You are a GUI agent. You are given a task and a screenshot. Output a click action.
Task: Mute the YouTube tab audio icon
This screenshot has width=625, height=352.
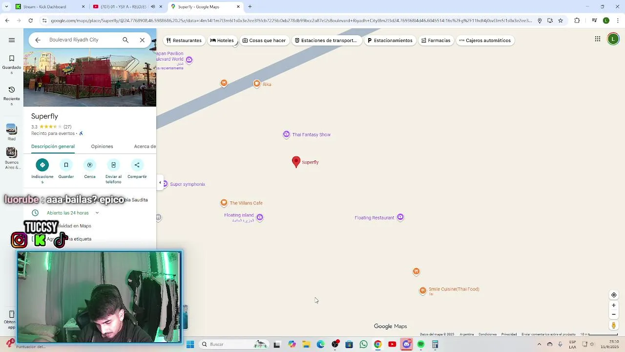point(153,7)
